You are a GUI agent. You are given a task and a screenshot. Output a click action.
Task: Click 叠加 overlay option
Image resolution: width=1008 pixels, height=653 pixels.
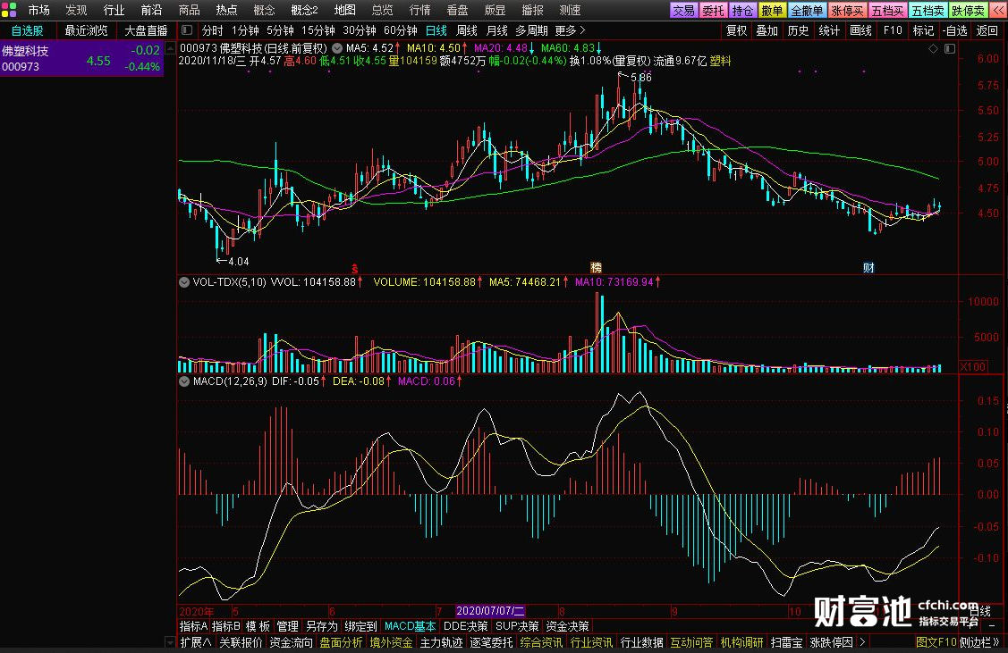click(x=767, y=30)
